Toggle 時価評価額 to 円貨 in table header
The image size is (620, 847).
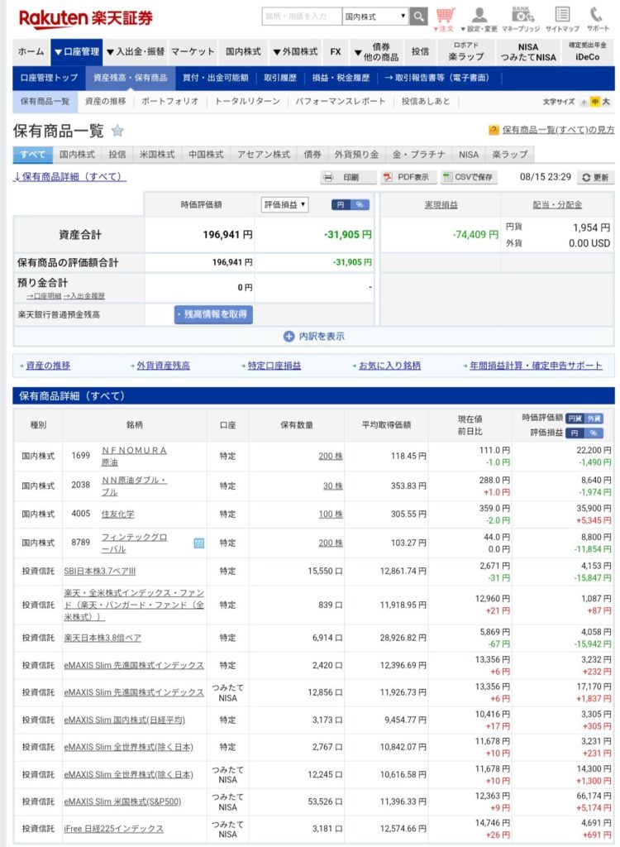point(575,418)
